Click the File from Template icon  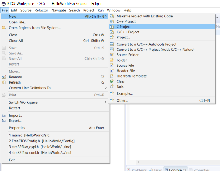[x=112, y=76]
